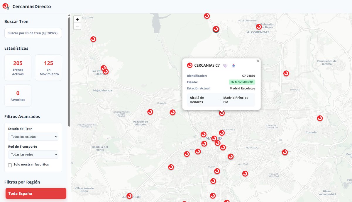
Task: Zoom in on the map
Action: (77, 19)
